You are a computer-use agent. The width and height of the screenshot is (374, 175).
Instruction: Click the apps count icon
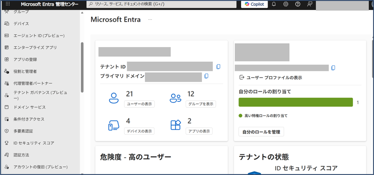[176, 125]
